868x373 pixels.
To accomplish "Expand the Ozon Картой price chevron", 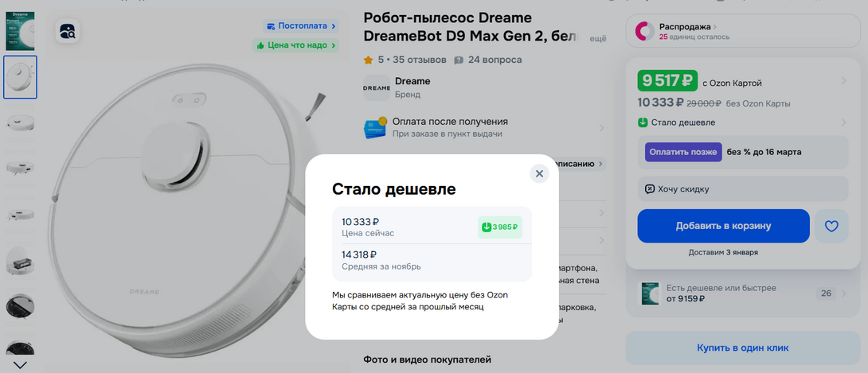I will 843,81.
